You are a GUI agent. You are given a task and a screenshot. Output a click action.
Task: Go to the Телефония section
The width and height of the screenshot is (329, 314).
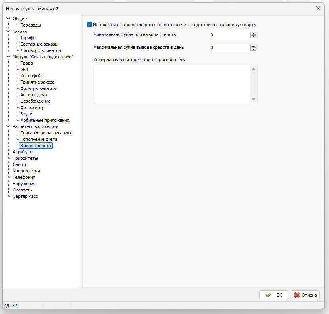(x=24, y=177)
